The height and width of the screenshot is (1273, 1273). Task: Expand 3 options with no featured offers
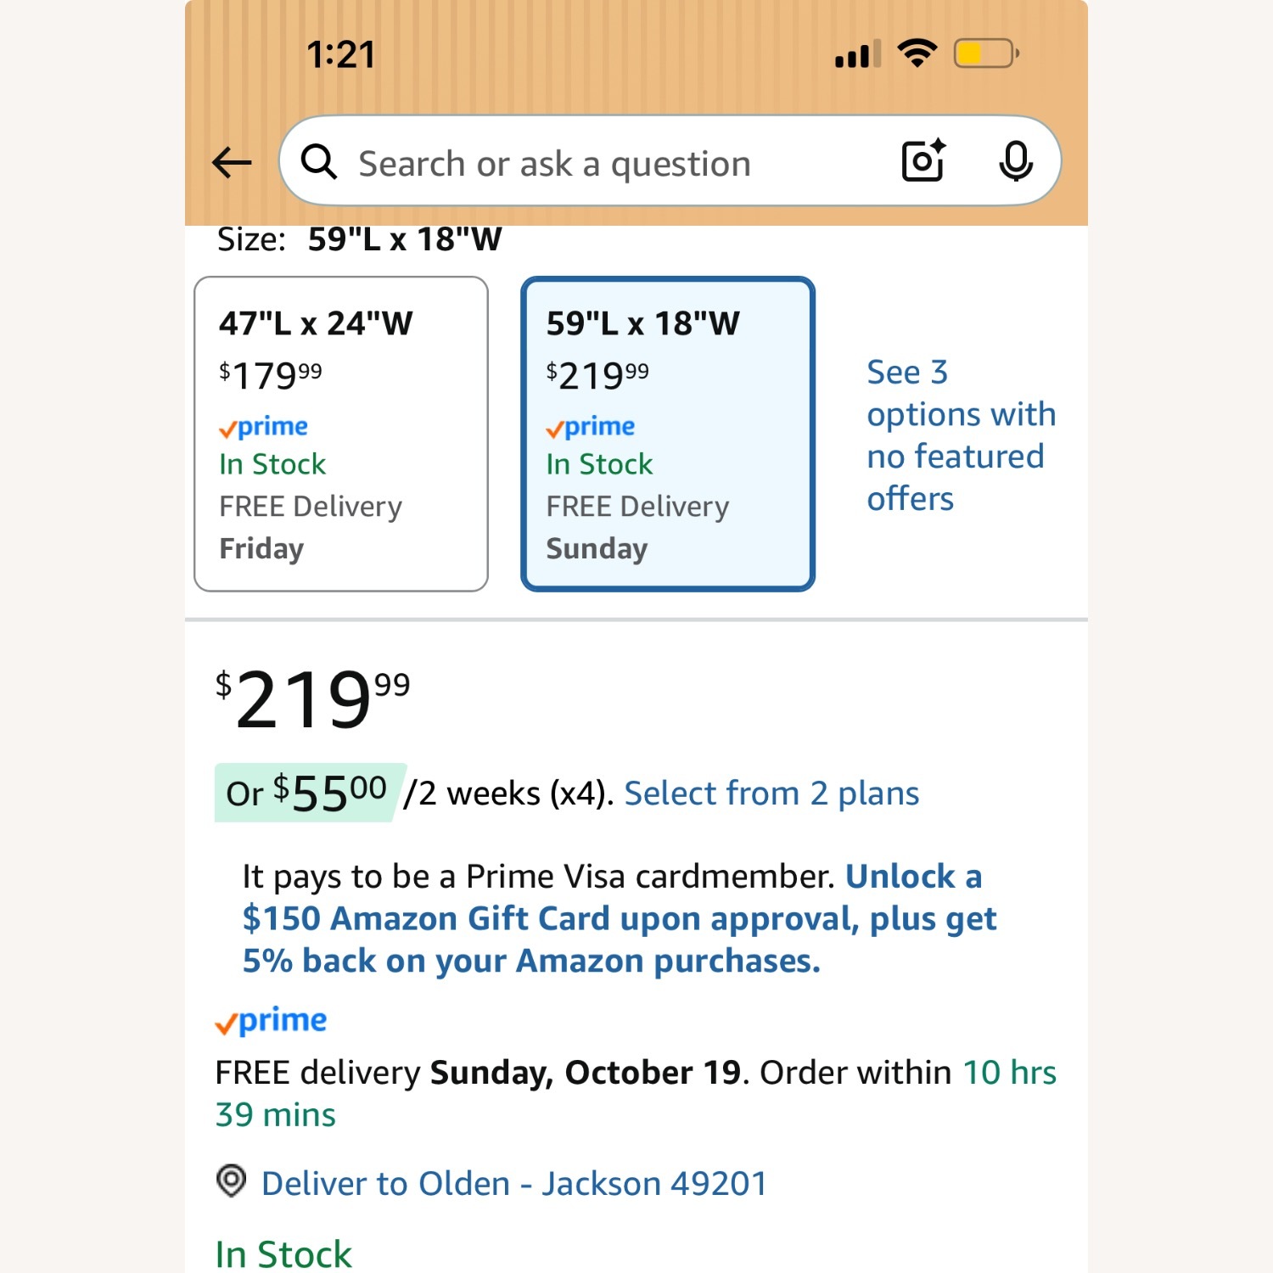(960, 435)
